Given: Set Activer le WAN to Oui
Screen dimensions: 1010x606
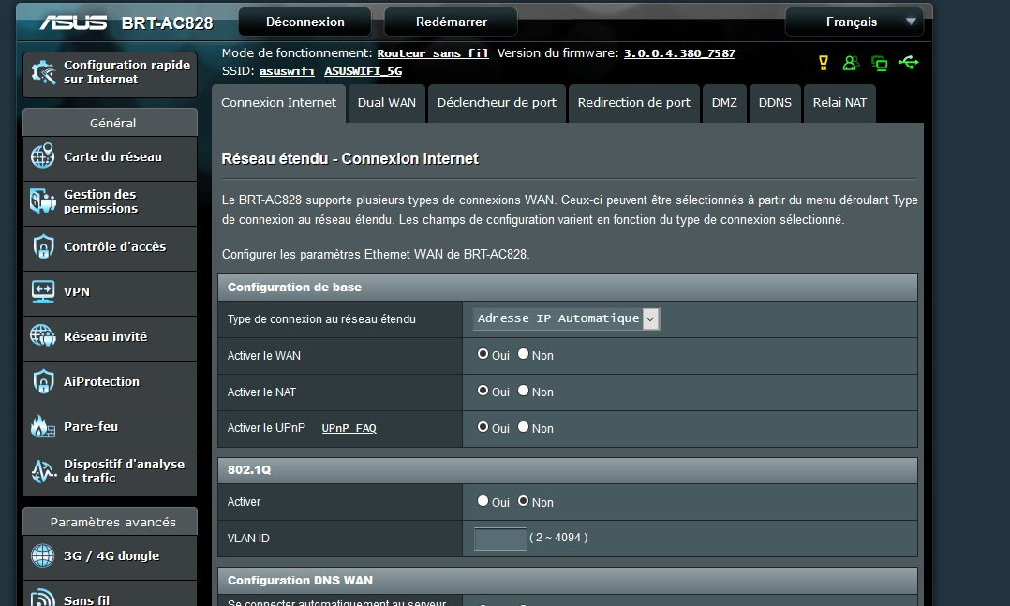Looking at the screenshot, I should 483,353.
